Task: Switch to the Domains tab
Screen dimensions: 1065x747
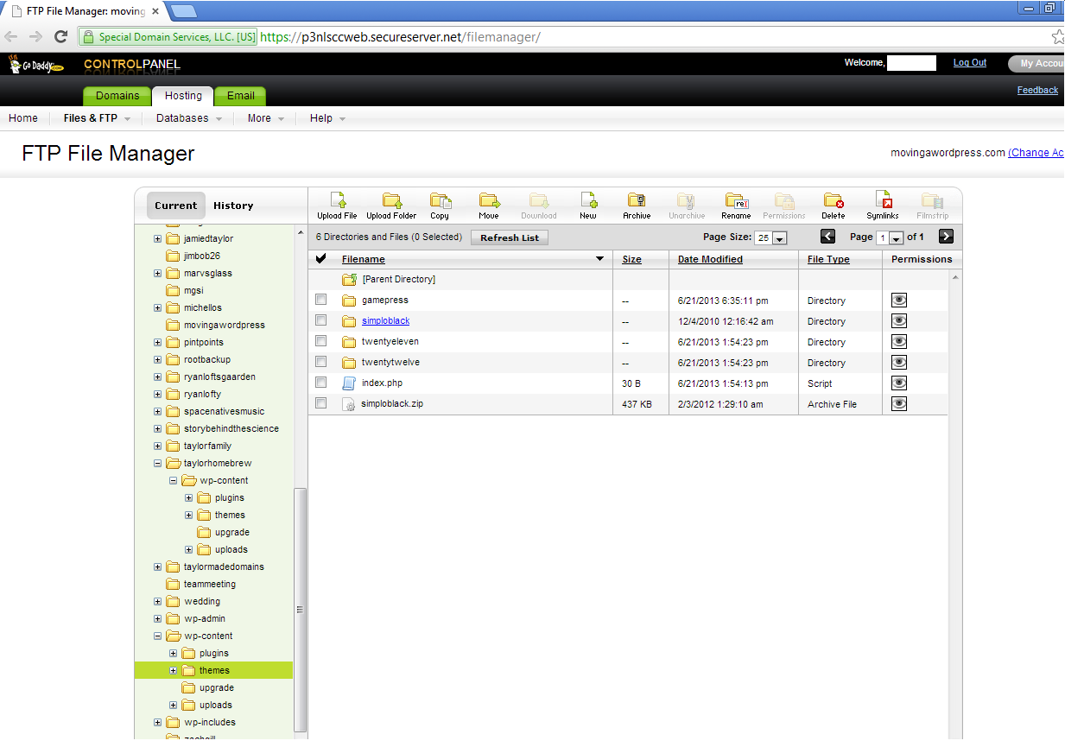Action: [x=117, y=96]
